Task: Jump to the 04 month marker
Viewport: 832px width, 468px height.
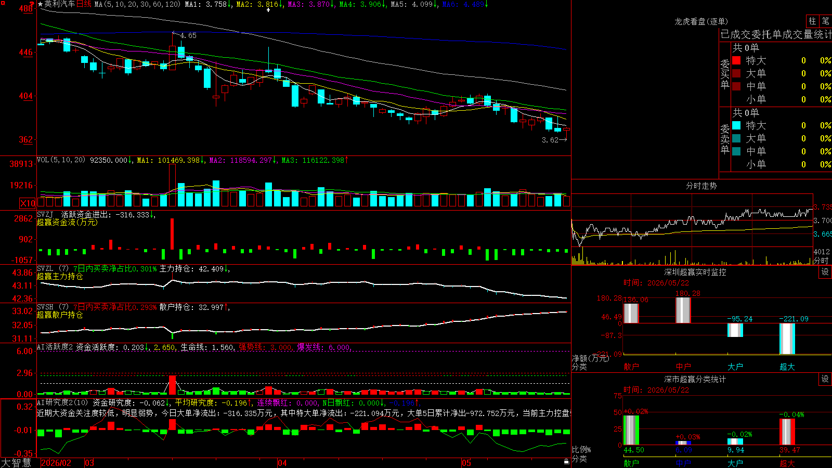Action: click(282, 463)
